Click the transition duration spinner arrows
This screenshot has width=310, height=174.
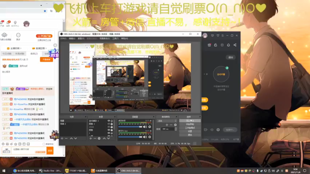[x=176, y=129]
